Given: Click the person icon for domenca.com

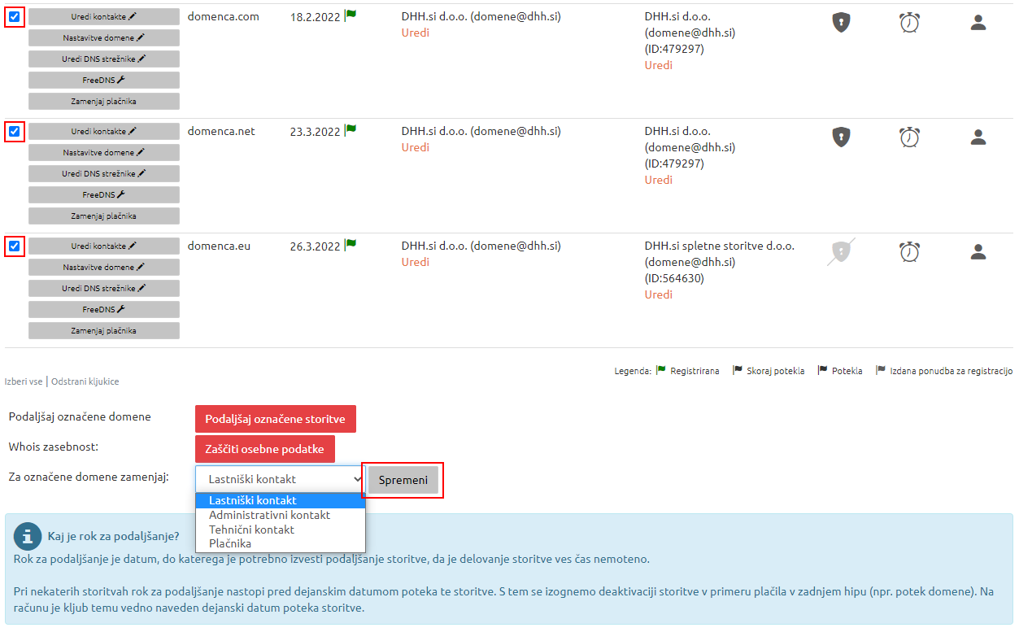Looking at the screenshot, I should point(978,23).
